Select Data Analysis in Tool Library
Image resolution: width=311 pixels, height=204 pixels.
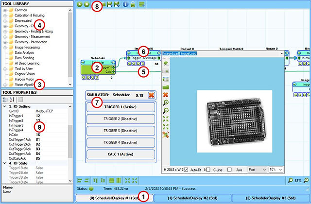[24, 53]
